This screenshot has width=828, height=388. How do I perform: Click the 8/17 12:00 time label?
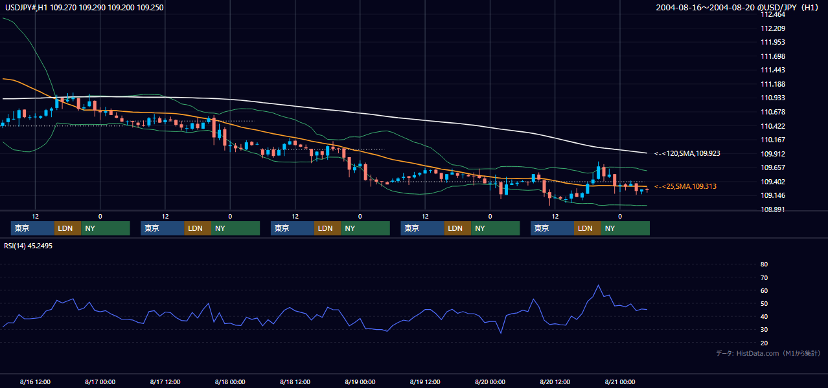tap(165, 382)
